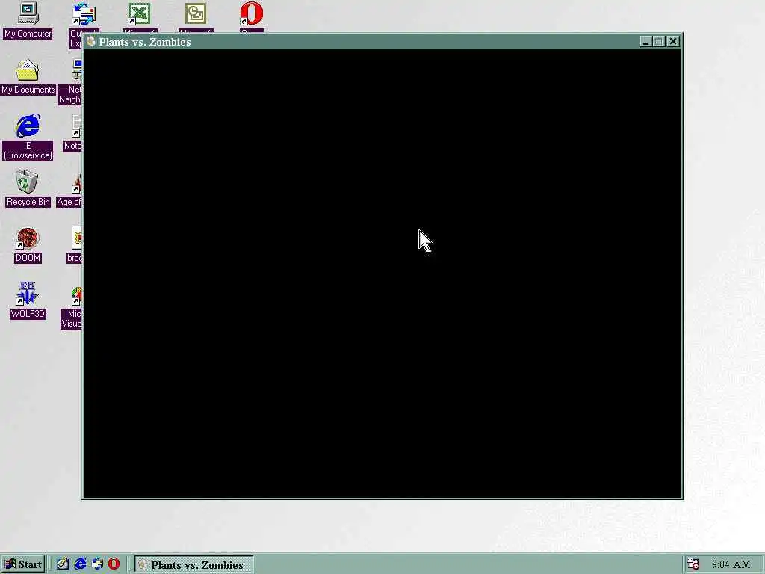Select the Opera shortcut on the desktop
The image size is (765, 574).
(252, 15)
